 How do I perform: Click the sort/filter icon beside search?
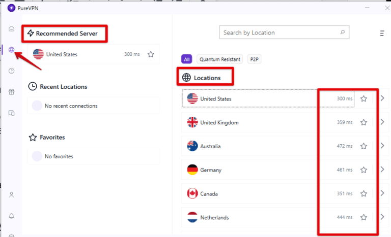coord(382,33)
